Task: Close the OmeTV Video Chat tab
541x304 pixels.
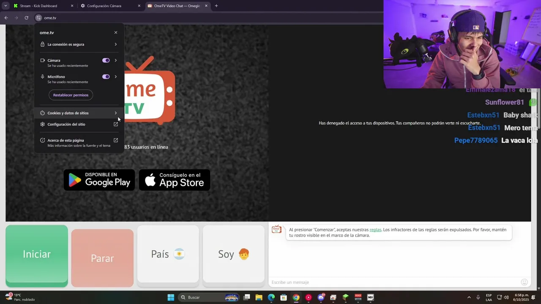Action: tap(206, 6)
